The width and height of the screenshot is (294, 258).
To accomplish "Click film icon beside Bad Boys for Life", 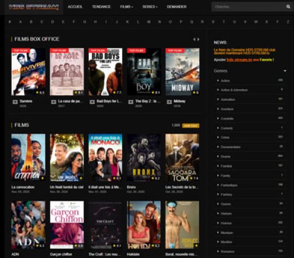I will [92, 102].
